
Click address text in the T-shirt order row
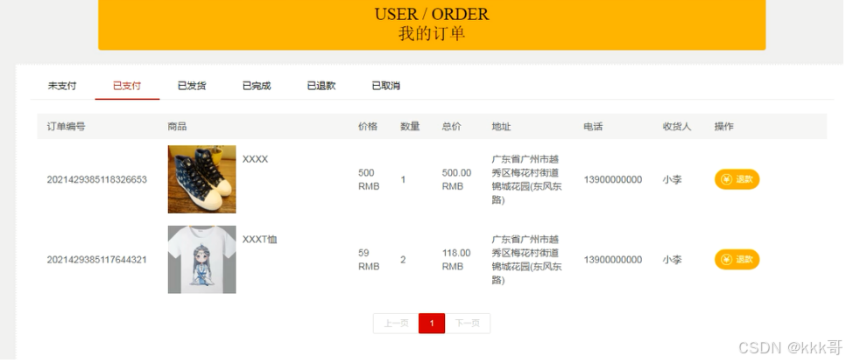(x=526, y=260)
